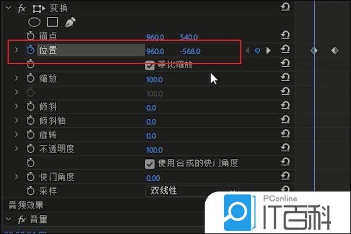The width and height of the screenshot is (351, 234).
Task: Reset the 缩放 scale parameter
Action: (x=285, y=77)
